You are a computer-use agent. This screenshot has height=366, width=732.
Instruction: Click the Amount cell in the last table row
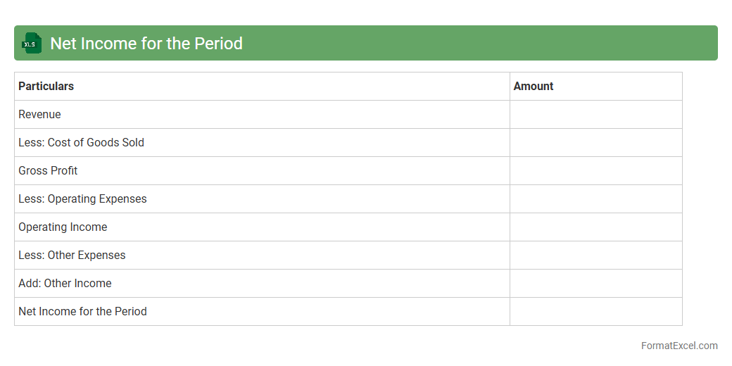point(595,311)
